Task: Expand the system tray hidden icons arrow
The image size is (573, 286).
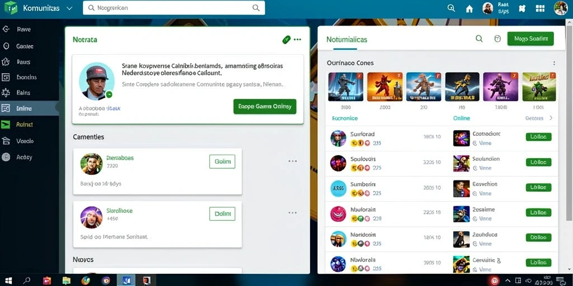Action: tap(508, 280)
